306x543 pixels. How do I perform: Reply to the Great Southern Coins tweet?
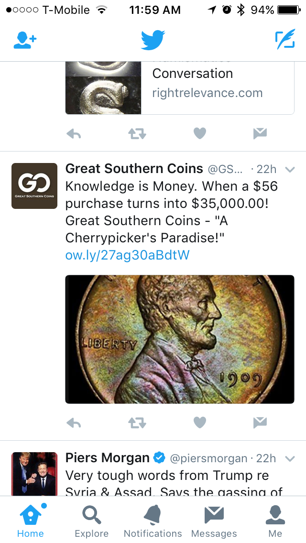(x=74, y=423)
